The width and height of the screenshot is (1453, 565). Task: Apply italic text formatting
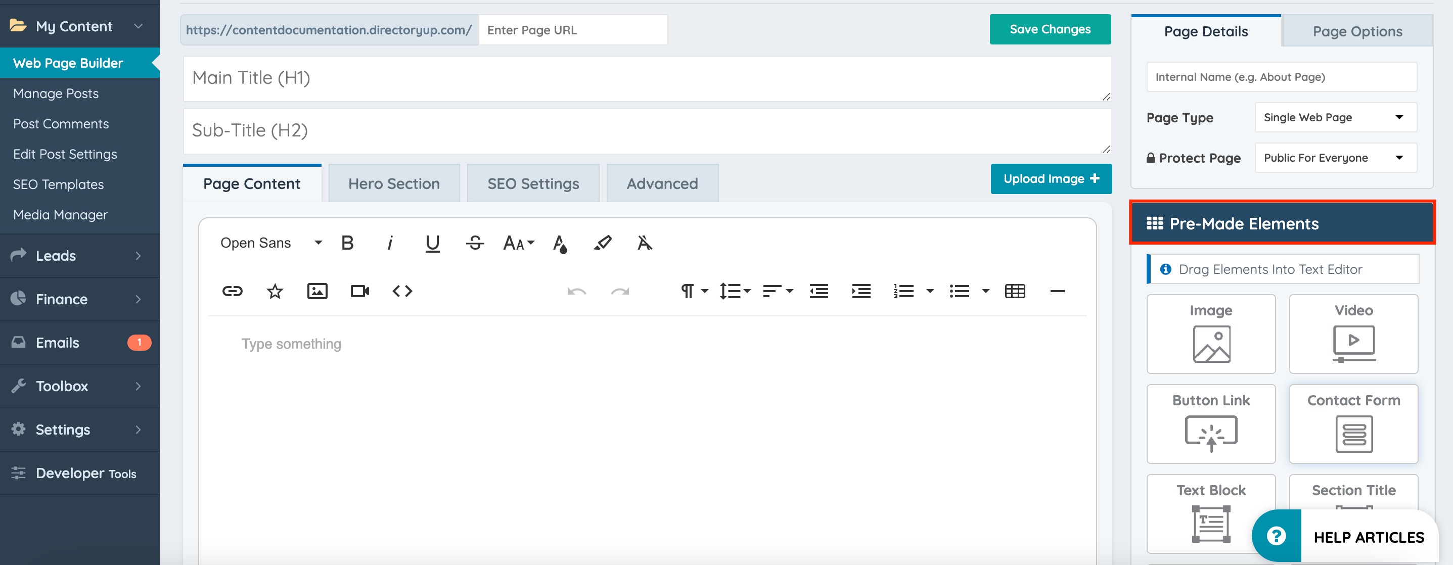[390, 243]
